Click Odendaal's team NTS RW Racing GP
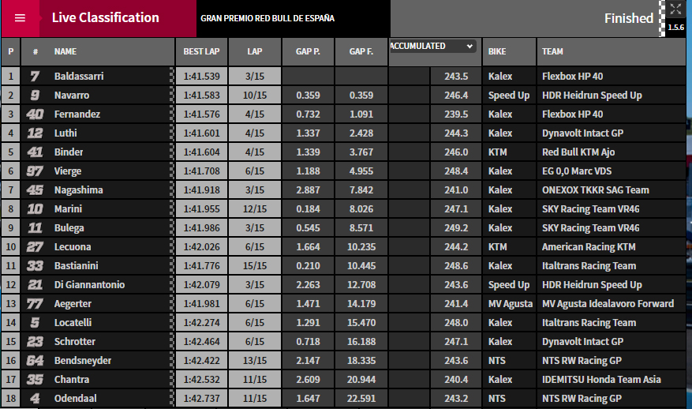692x409 pixels. [x=583, y=399]
